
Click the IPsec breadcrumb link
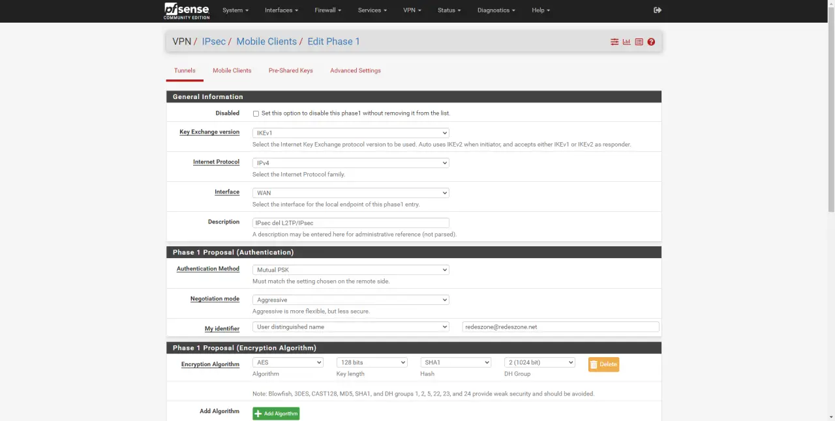213,42
